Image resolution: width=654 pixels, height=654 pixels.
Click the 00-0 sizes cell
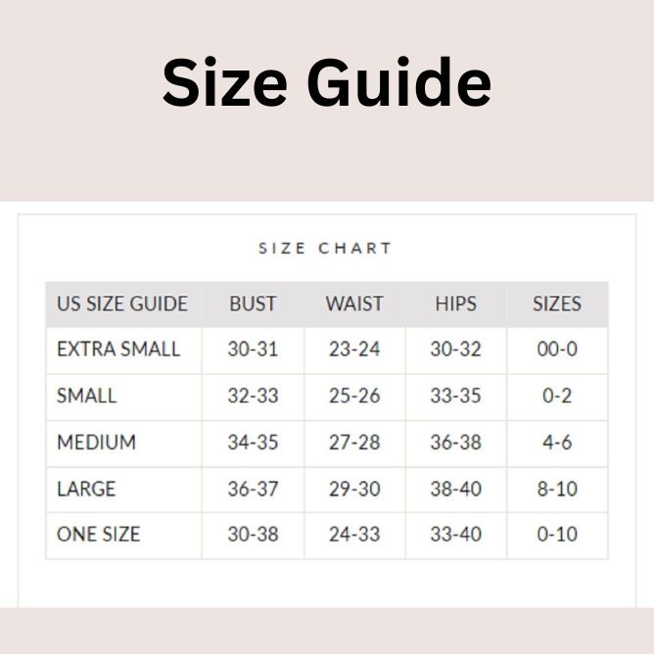coord(557,350)
